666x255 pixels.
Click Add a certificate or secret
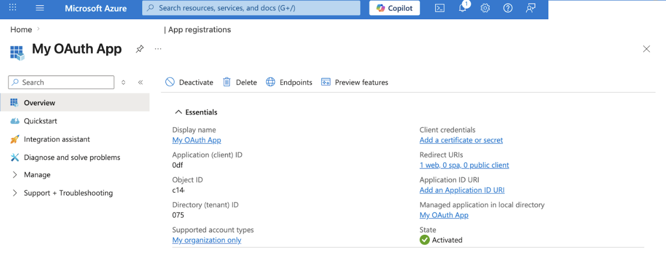point(461,140)
